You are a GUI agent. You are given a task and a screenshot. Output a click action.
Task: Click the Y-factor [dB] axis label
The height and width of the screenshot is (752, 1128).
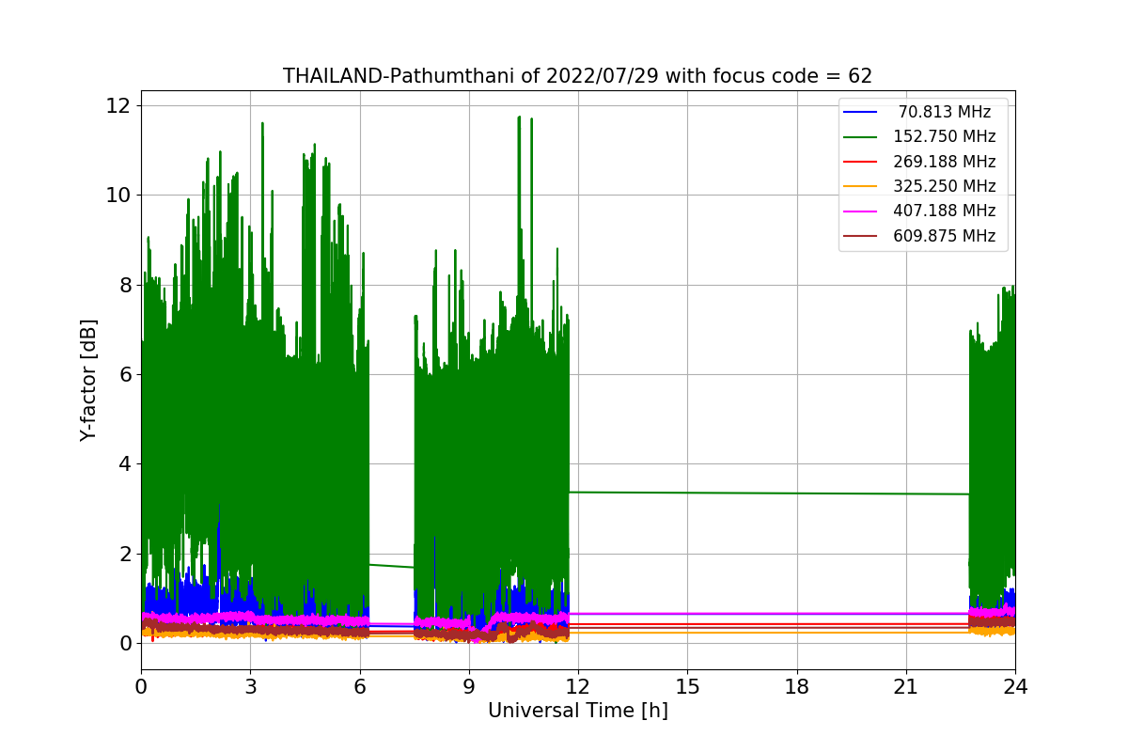88,380
